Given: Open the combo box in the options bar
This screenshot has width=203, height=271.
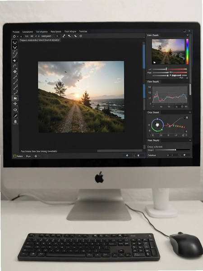Looking at the screenshot, I should tap(46, 36).
